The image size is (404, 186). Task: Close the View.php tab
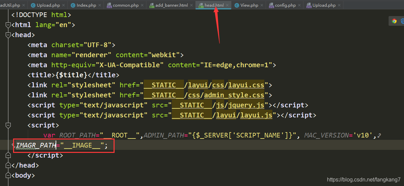click(x=262, y=5)
